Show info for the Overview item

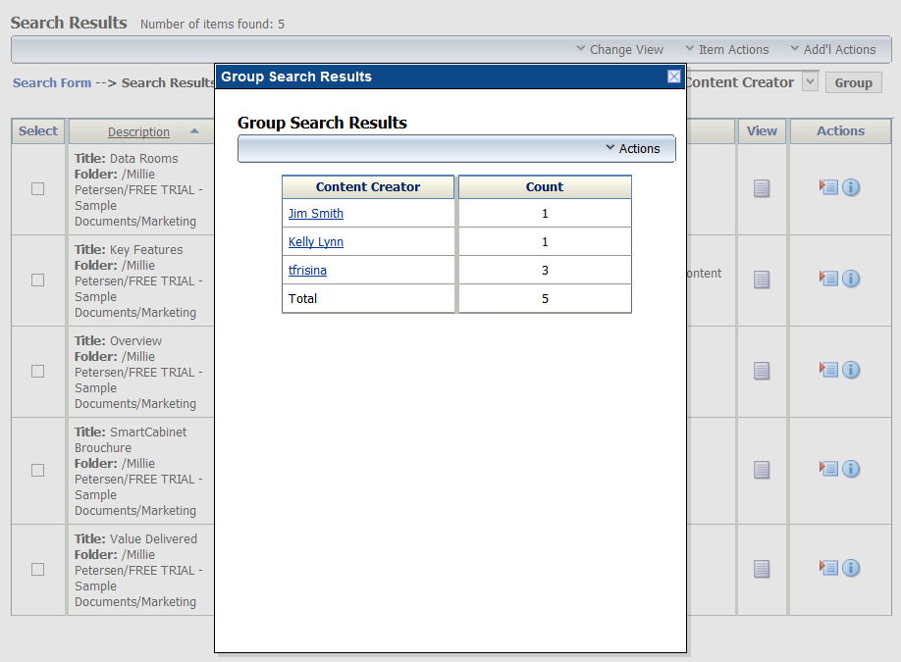(x=851, y=370)
